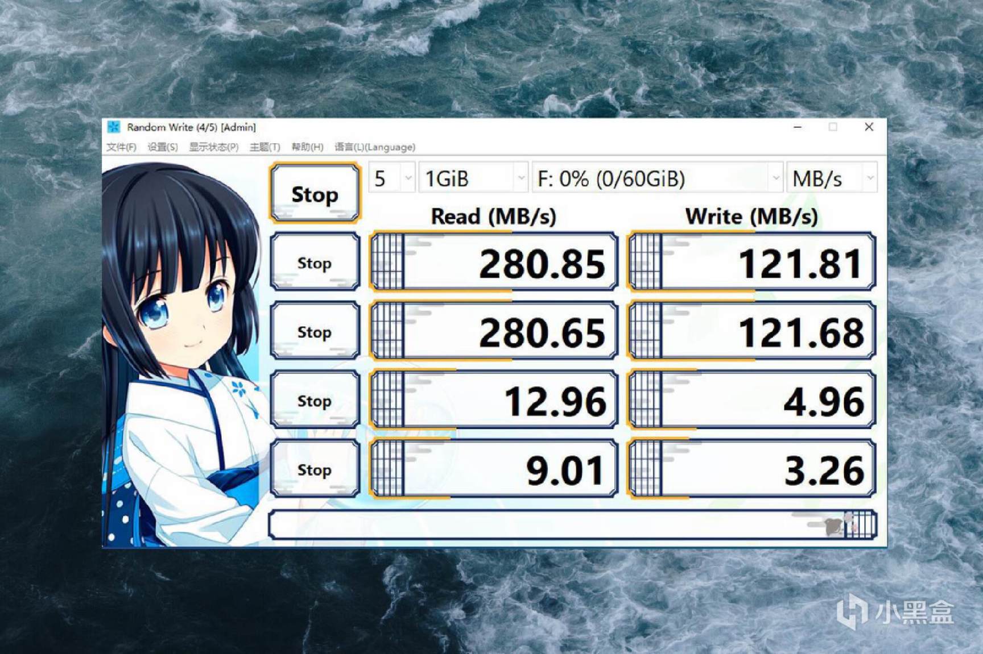This screenshot has height=654, width=983.
Task: Open the 显示状态(P) menu
Action: (x=214, y=147)
